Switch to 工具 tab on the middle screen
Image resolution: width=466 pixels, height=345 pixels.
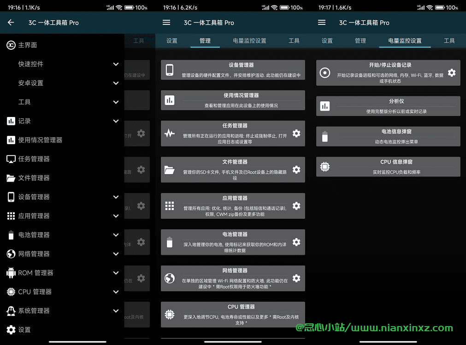click(x=294, y=41)
